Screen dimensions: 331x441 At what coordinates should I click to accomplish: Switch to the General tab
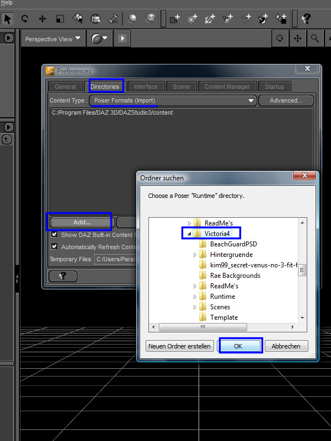pos(65,87)
